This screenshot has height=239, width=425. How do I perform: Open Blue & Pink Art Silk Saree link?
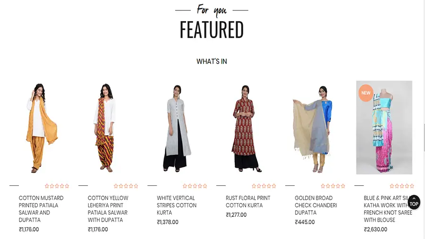tap(388, 209)
